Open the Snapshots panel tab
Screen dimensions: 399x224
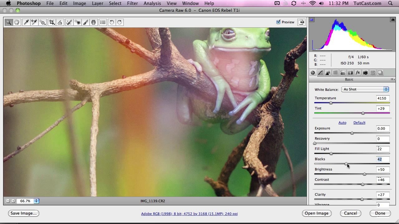[380, 73]
